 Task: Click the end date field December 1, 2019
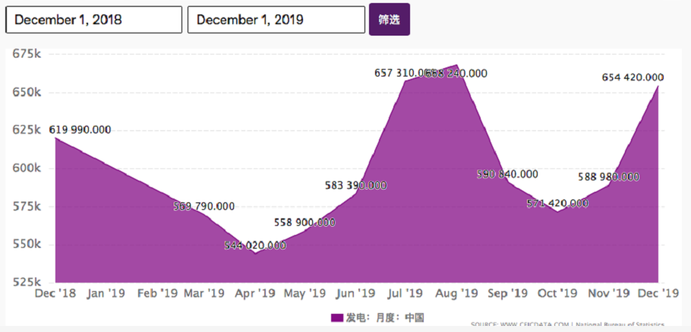tap(276, 20)
